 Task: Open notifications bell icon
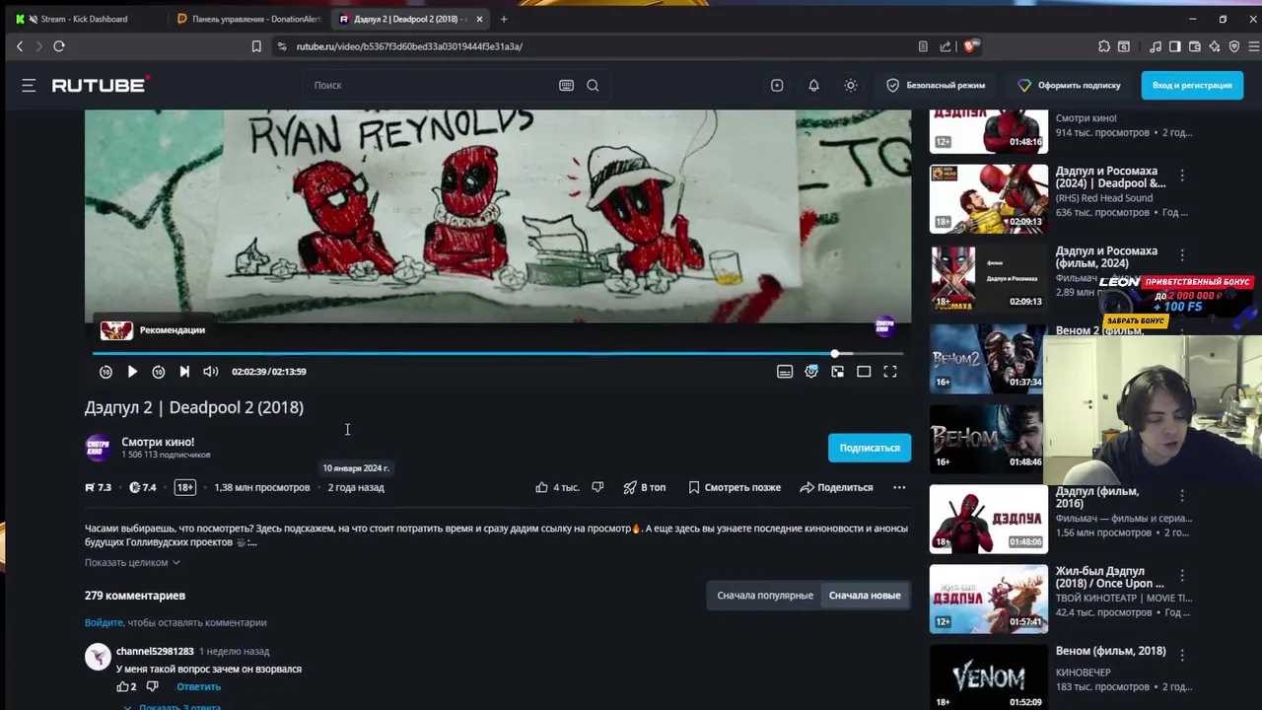coord(813,86)
